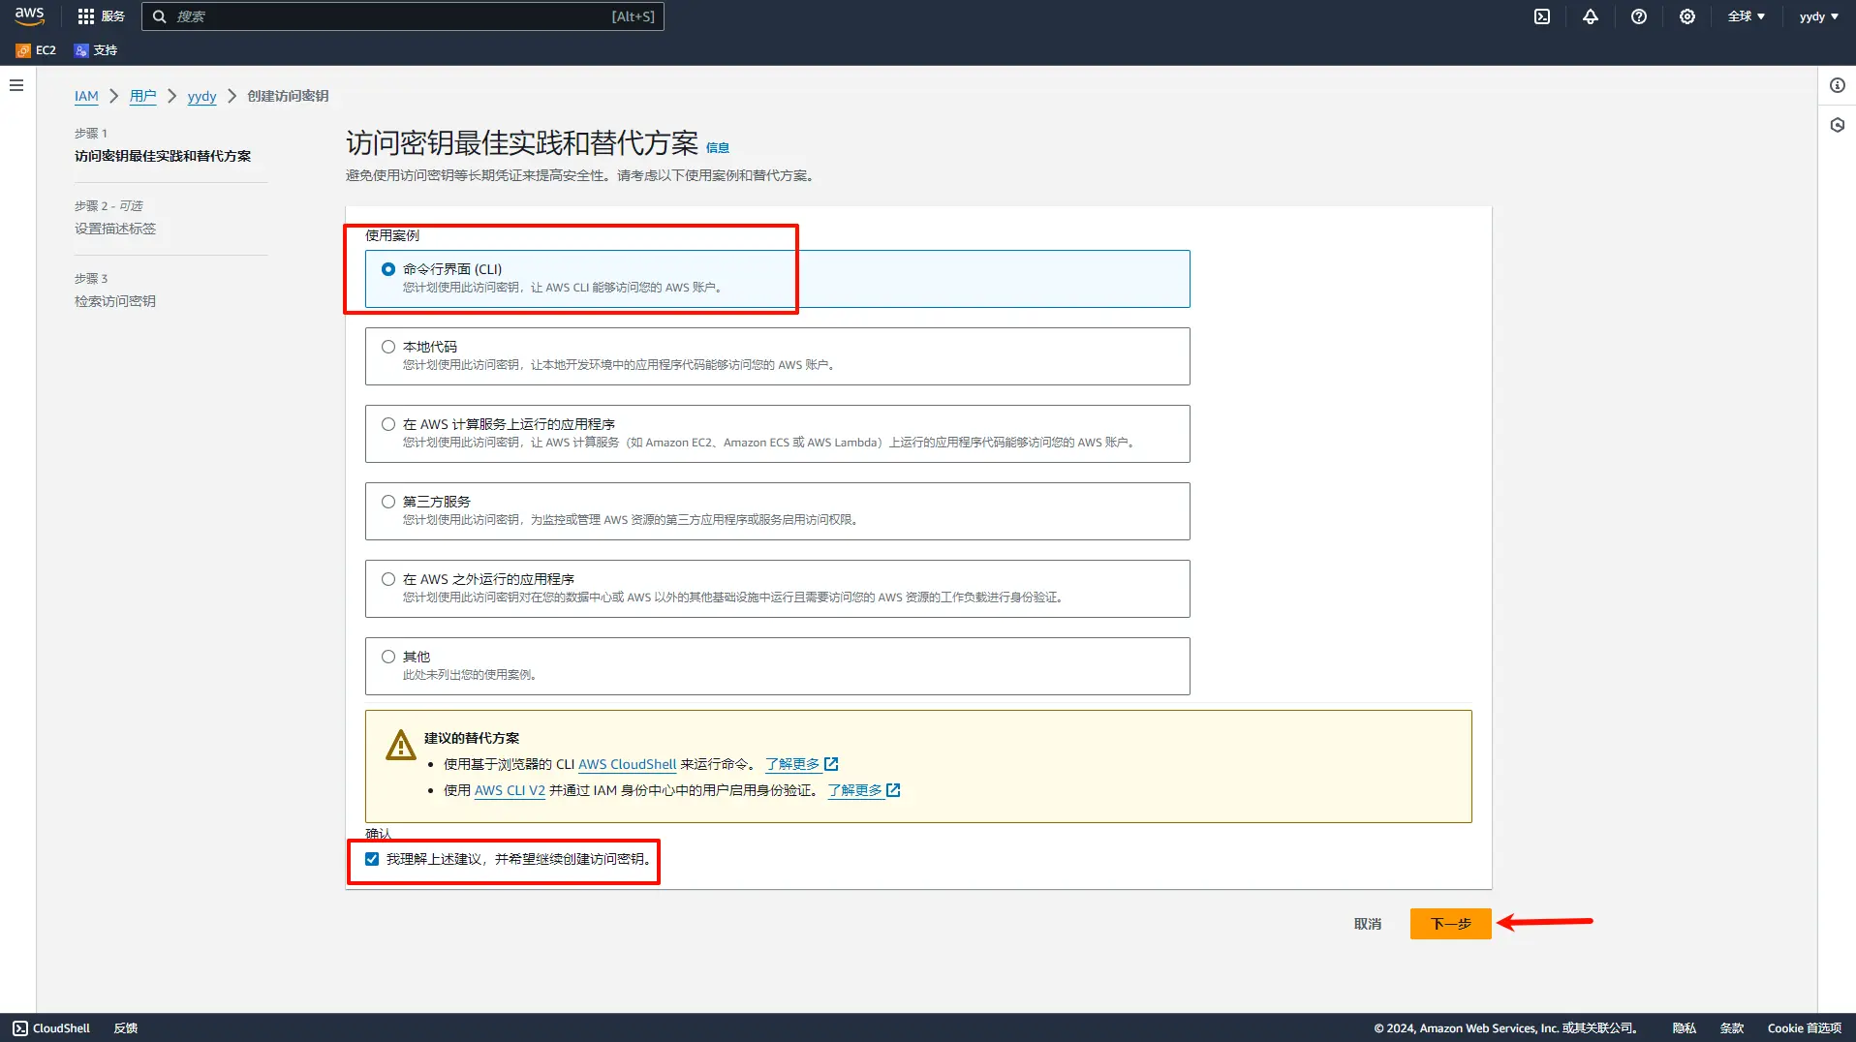Open the Services grid menu

[x=101, y=16]
